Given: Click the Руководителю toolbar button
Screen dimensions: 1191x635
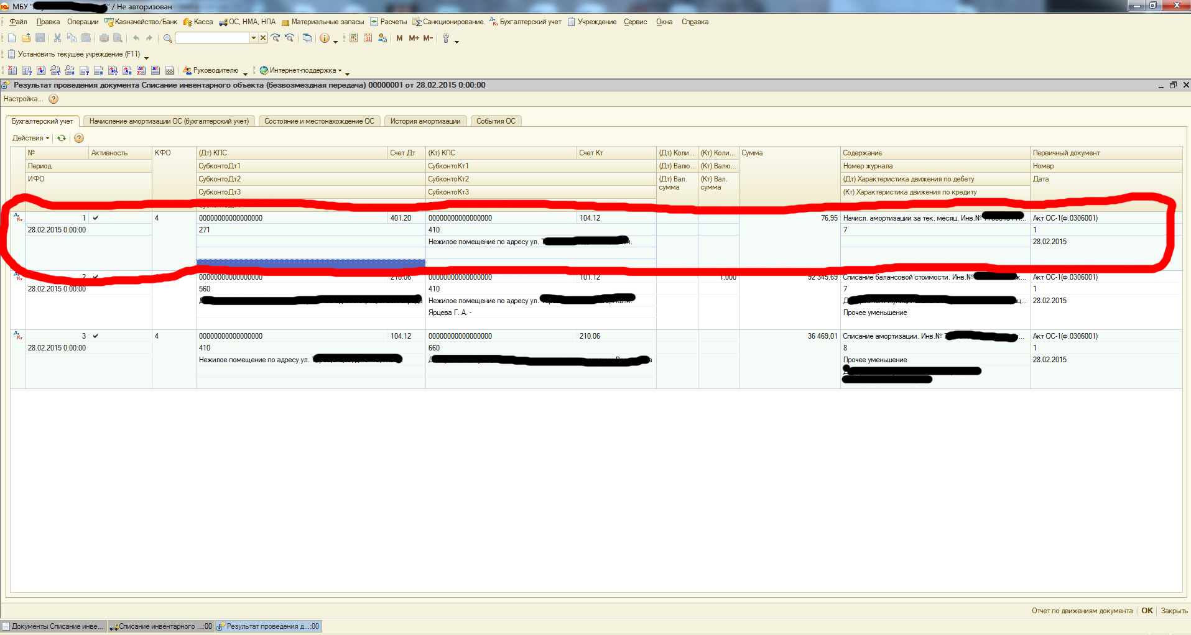Looking at the screenshot, I should (x=211, y=70).
